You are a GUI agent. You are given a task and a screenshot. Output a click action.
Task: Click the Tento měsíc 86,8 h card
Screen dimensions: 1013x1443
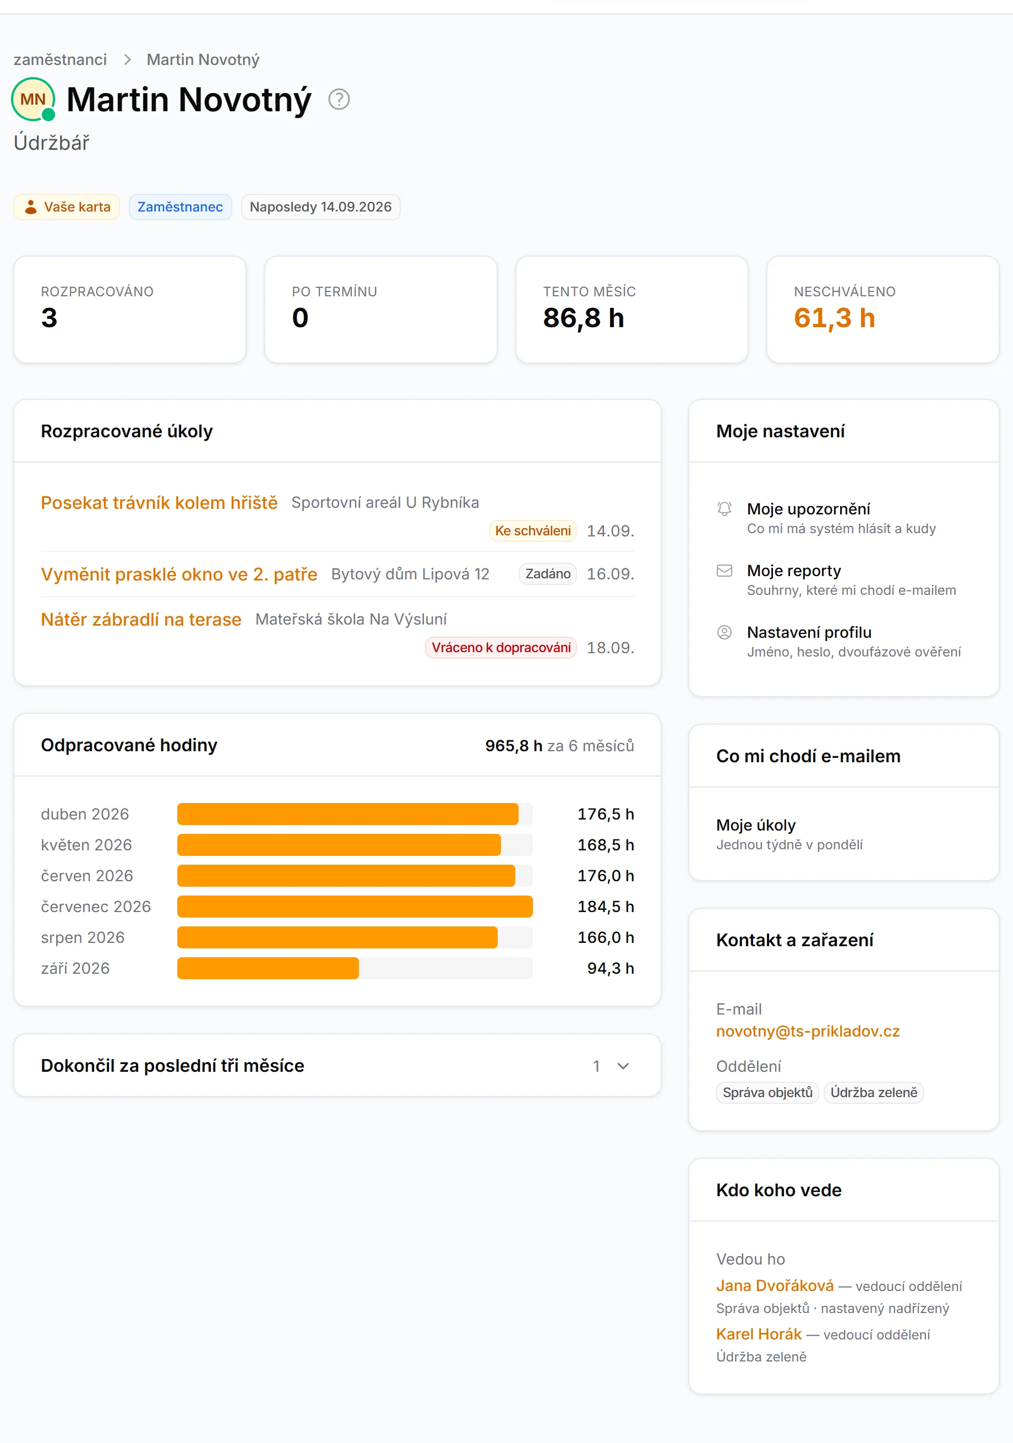(631, 309)
